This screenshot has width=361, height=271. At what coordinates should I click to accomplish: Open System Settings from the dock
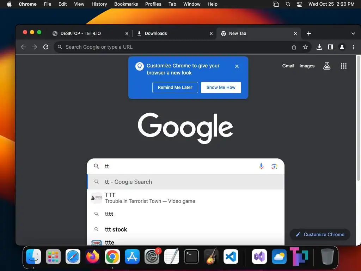(x=152, y=257)
